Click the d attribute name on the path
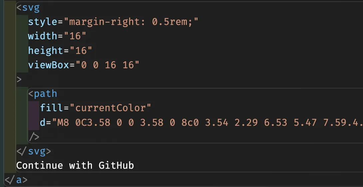 click(x=43, y=122)
